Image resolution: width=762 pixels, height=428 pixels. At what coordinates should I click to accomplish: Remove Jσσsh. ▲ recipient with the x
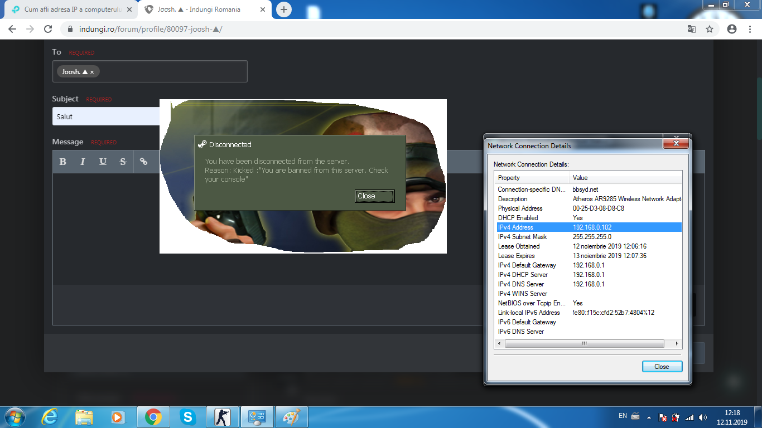(x=92, y=72)
